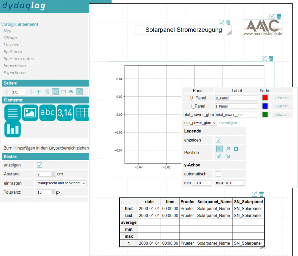Open the total_power_gbm channel dropdown
This screenshot has height=256, width=298.
tap(200, 123)
